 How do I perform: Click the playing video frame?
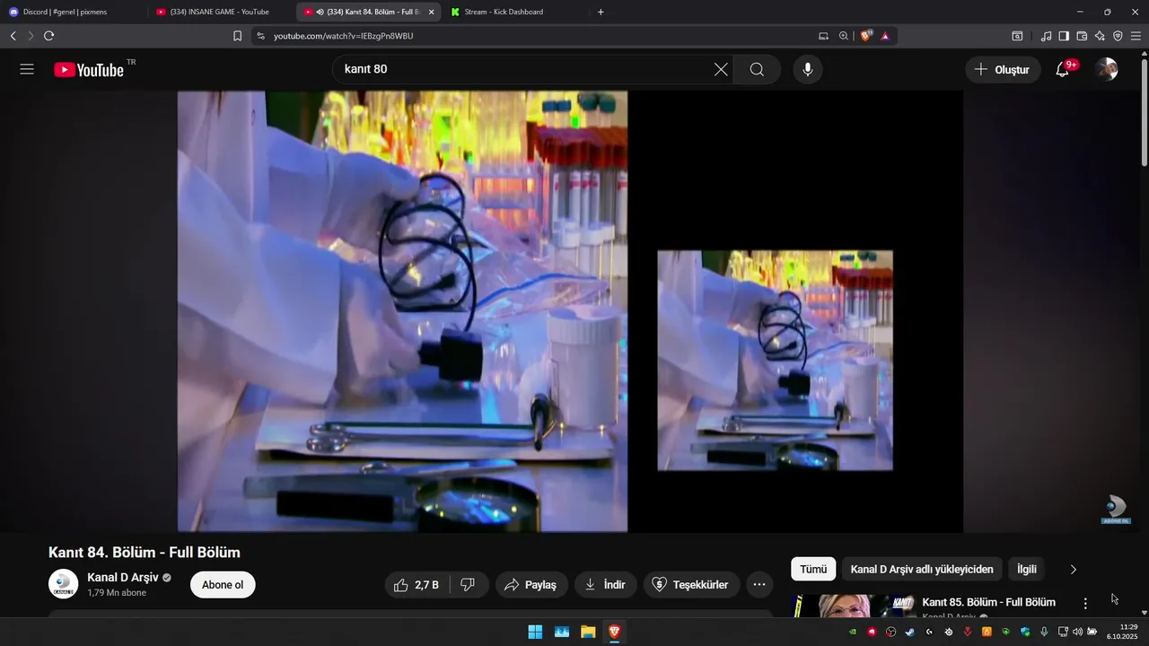point(570,311)
